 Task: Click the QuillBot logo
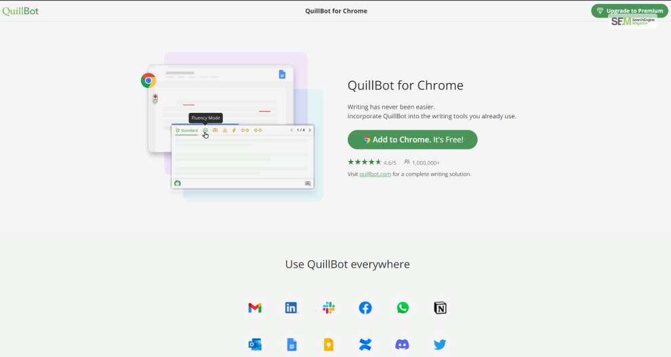tap(20, 11)
